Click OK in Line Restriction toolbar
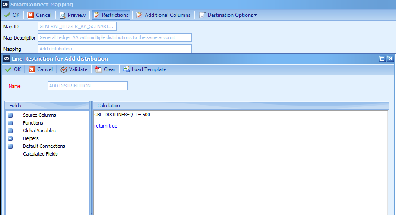The image size is (396, 215). coord(13,69)
